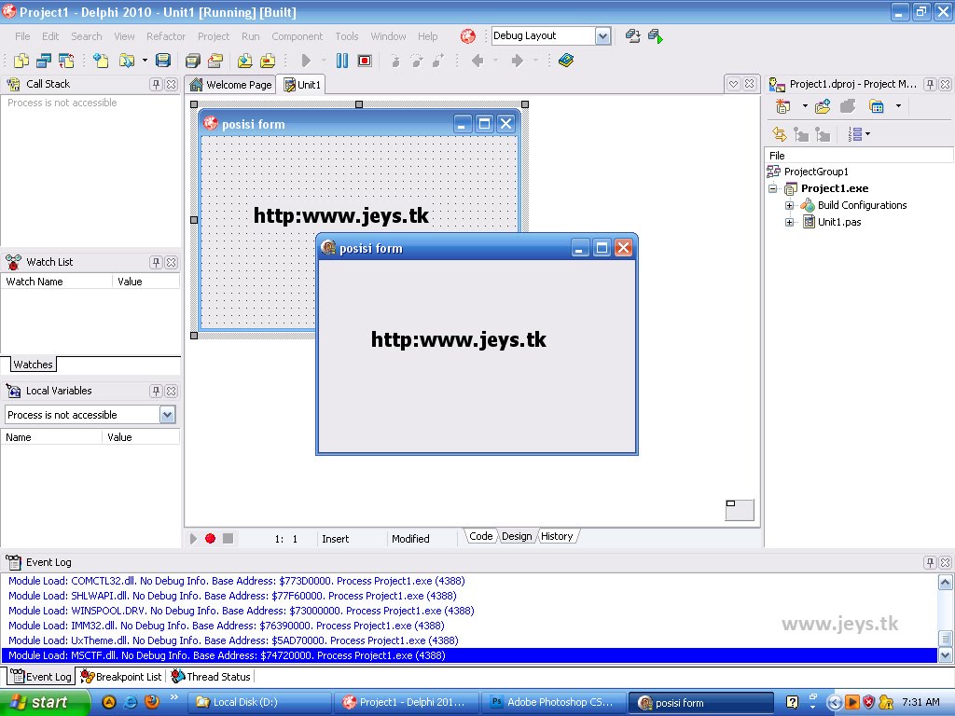Screen dimensions: 955x716
Task: Open the editor tabs list dropdown button
Action: click(x=734, y=84)
